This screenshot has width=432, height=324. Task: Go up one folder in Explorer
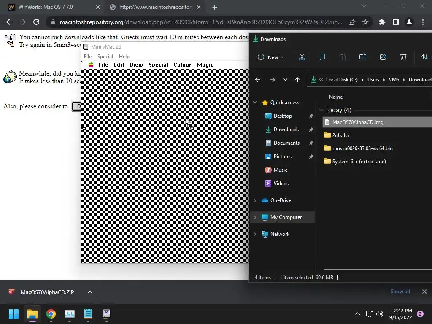(297, 80)
